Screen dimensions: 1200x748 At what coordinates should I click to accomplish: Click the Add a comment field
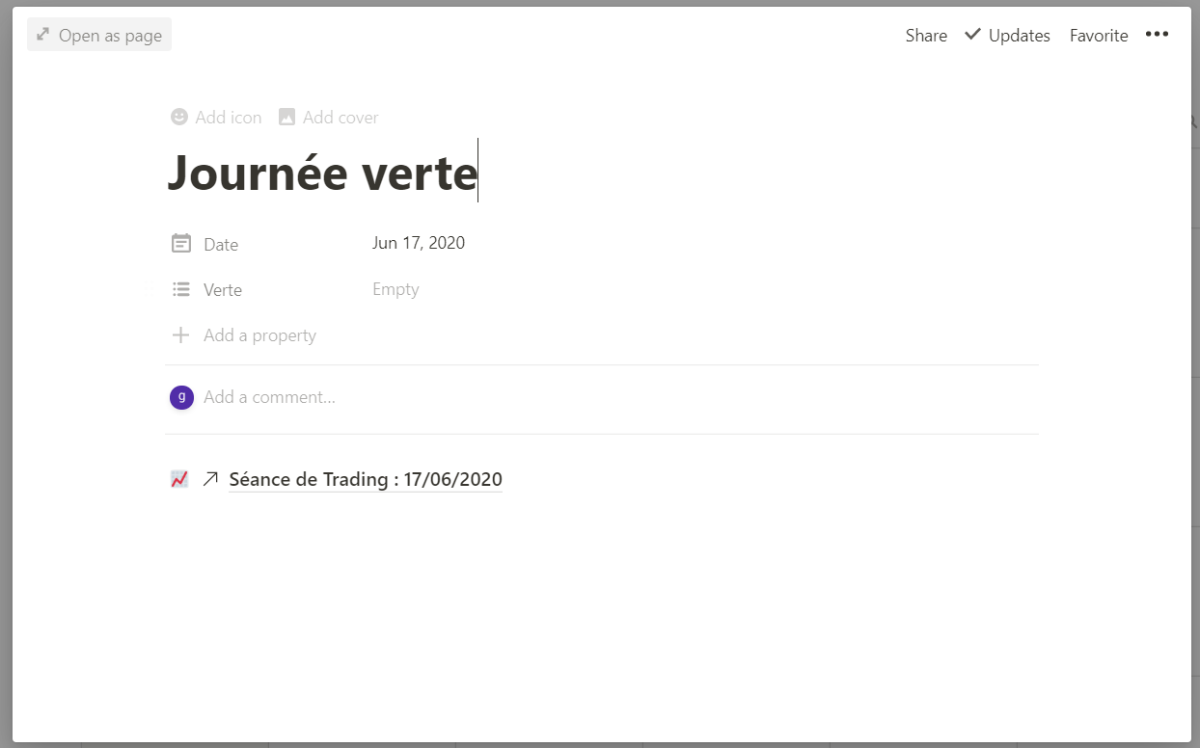tap(270, 397)
